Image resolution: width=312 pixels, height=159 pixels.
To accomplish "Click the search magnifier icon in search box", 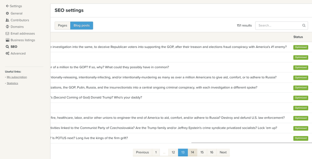I will pyautogui.click(x=304, y=25).
